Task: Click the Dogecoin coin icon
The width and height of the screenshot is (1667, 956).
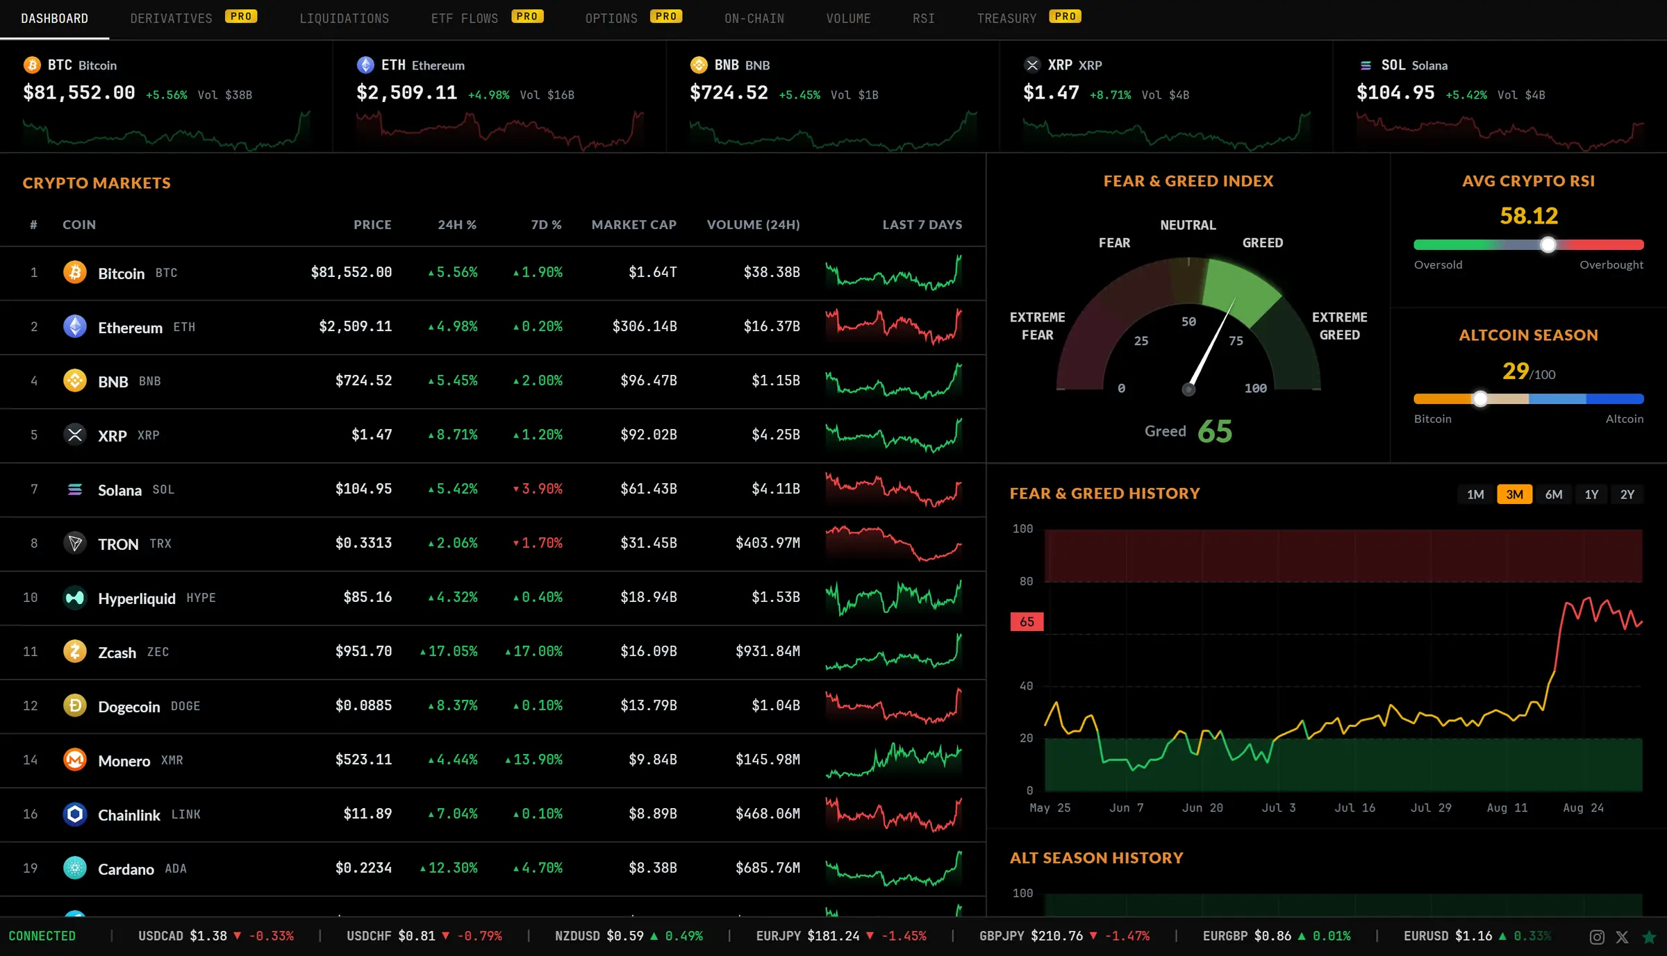Action: pyautogui.click(x=75, y=705)
